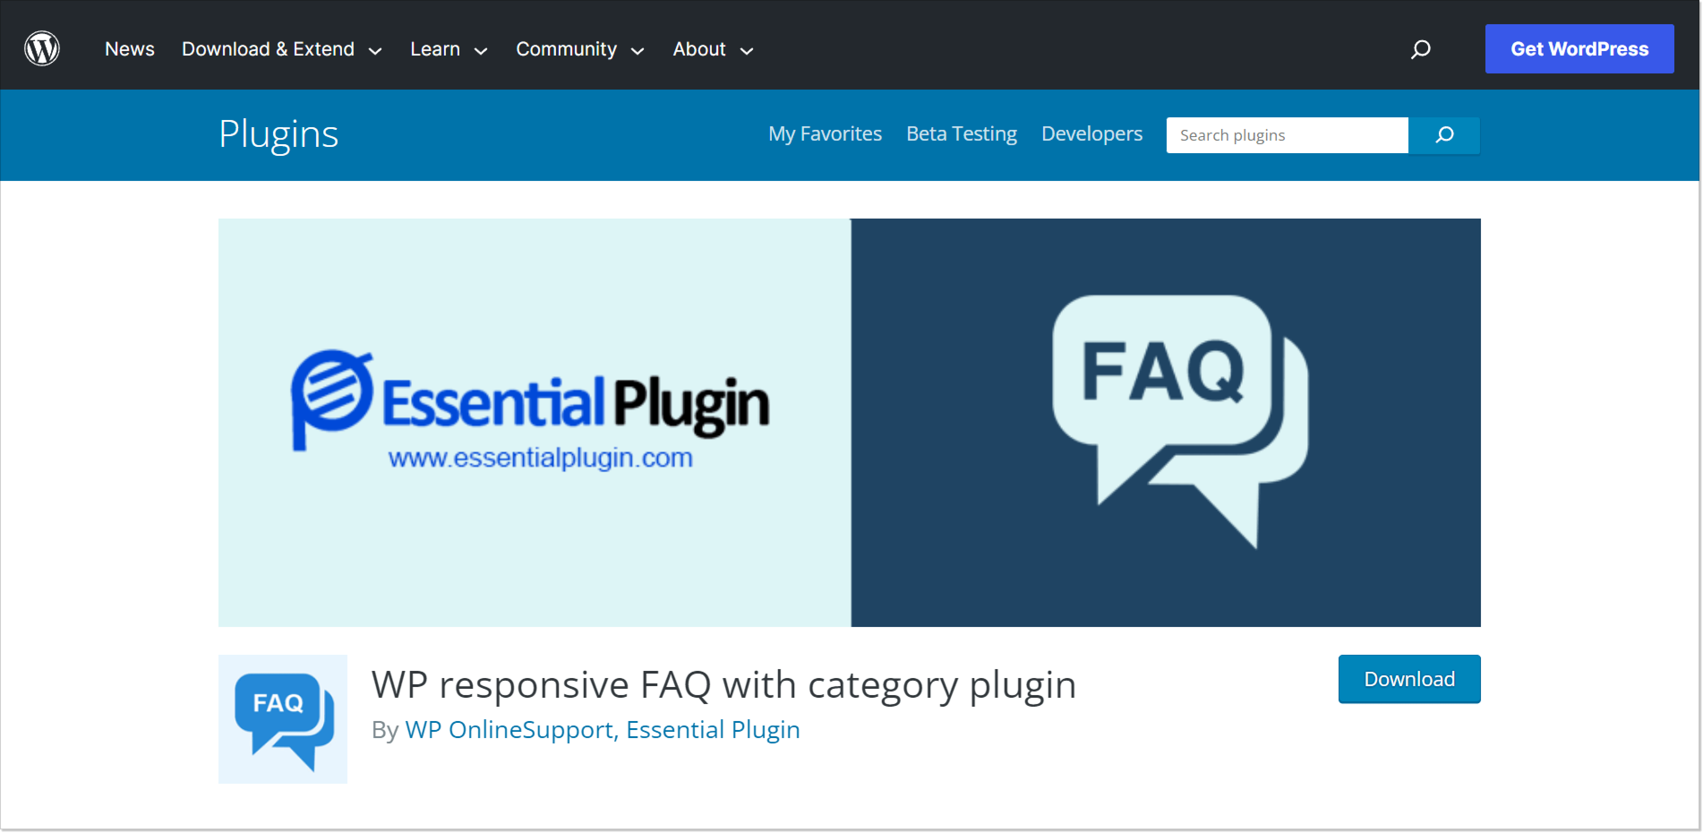Open the site search magnifier icon
Viewport: 1703px width, 833px height.
click(1420, 49)
